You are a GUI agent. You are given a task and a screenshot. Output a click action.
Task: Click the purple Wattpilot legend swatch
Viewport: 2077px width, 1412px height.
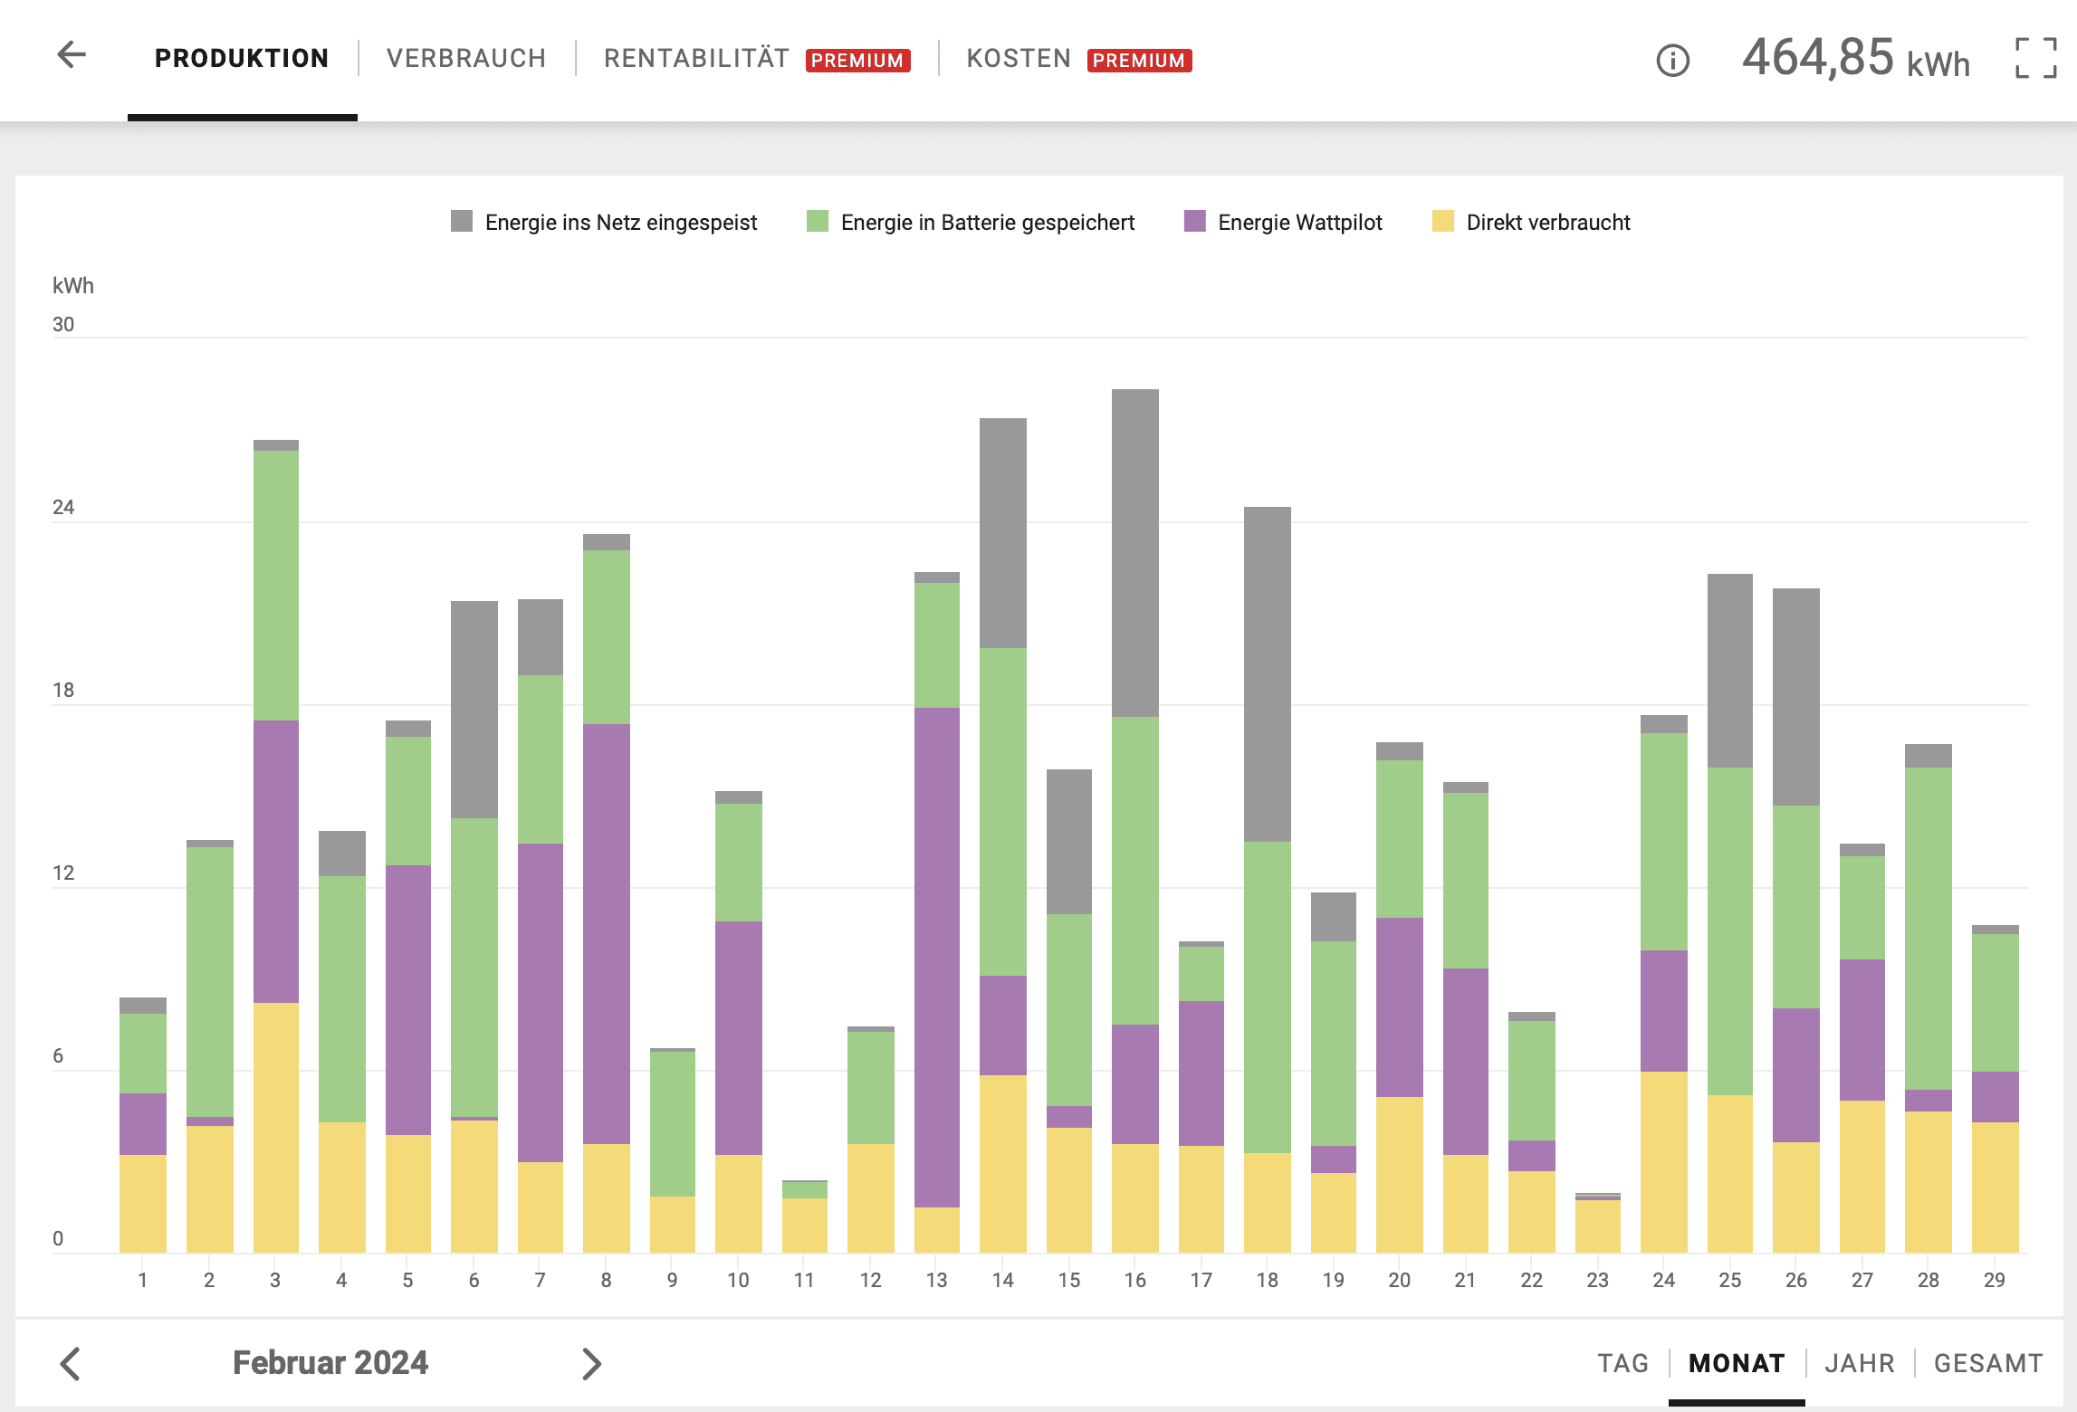(x=1195, y=221)
